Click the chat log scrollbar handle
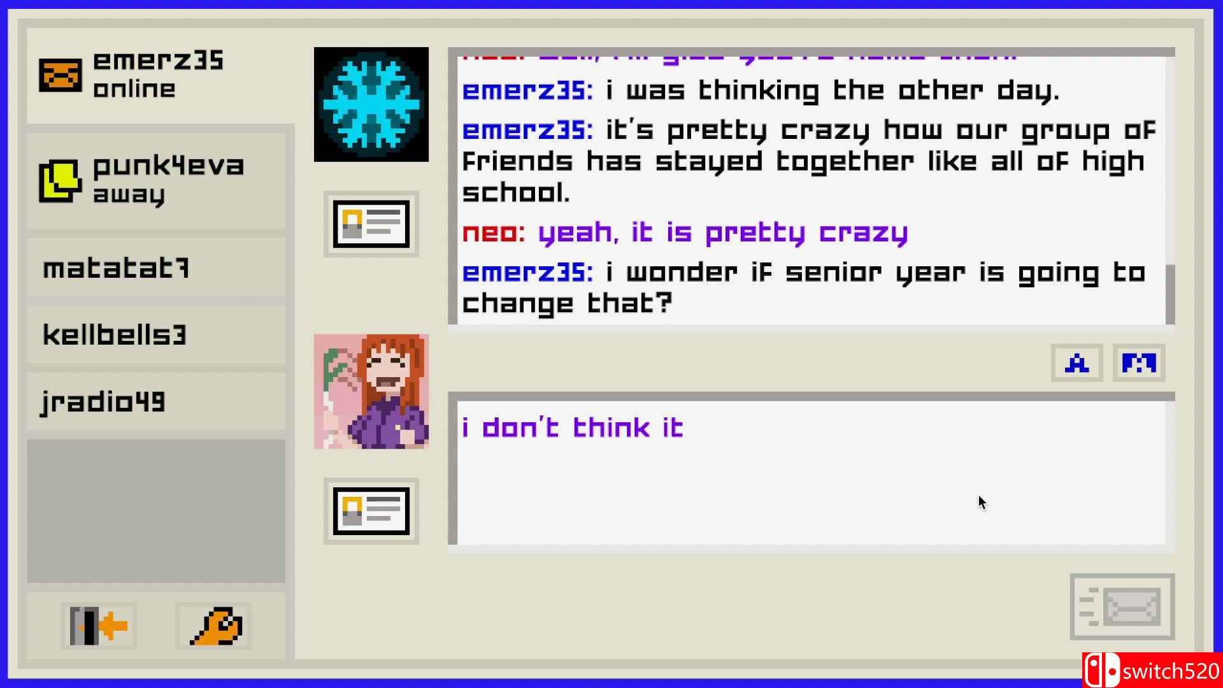The width and height of the screenshot is (1223, 688). click(1170, 294)
